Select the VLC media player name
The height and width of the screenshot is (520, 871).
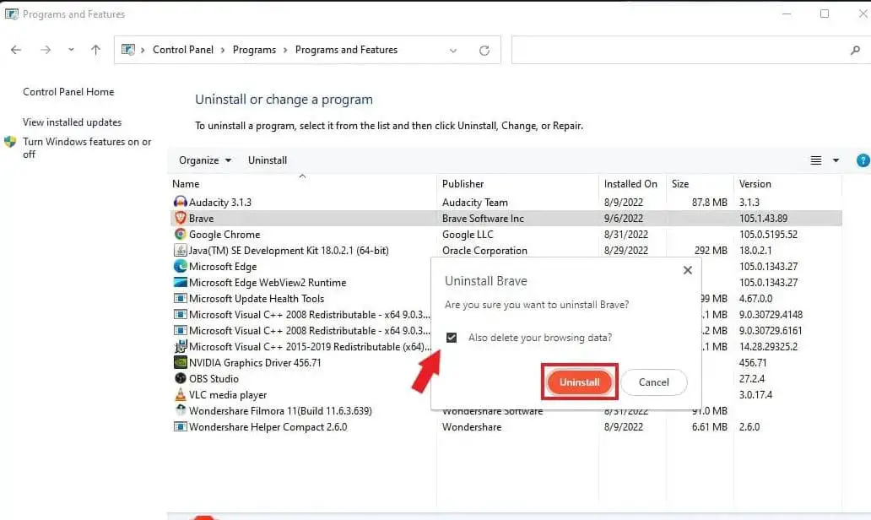[228, 395]
